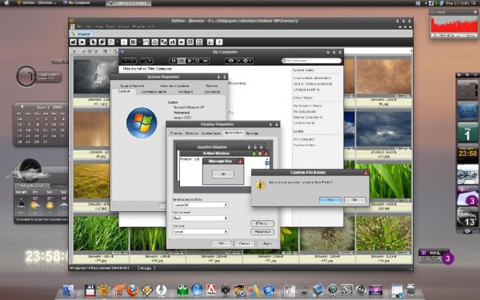Viewport: 480px width, 300px height.
Task: Open the green ghost dock icon
Action: [x=182, y=290]
